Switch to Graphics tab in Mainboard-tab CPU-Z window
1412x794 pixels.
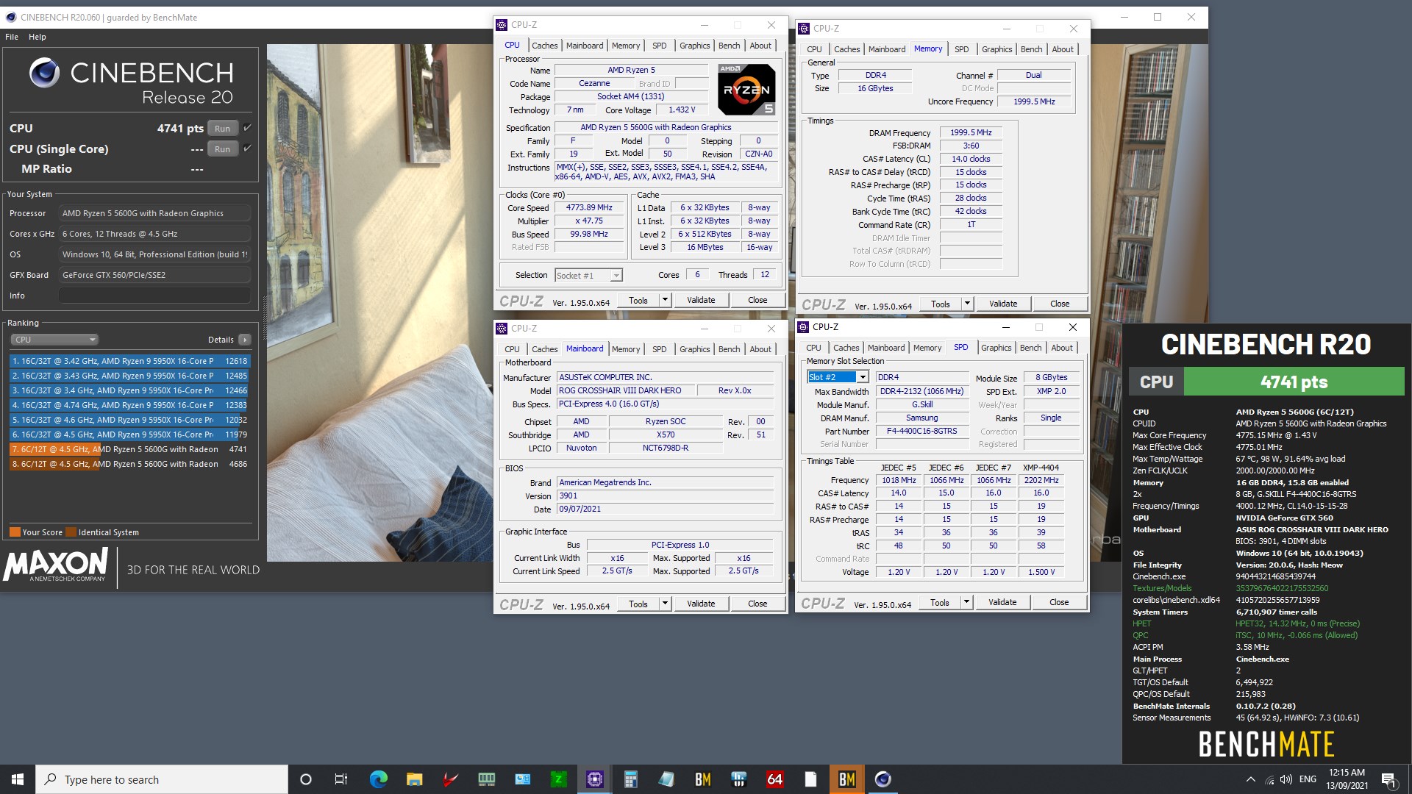coord(695,349)
